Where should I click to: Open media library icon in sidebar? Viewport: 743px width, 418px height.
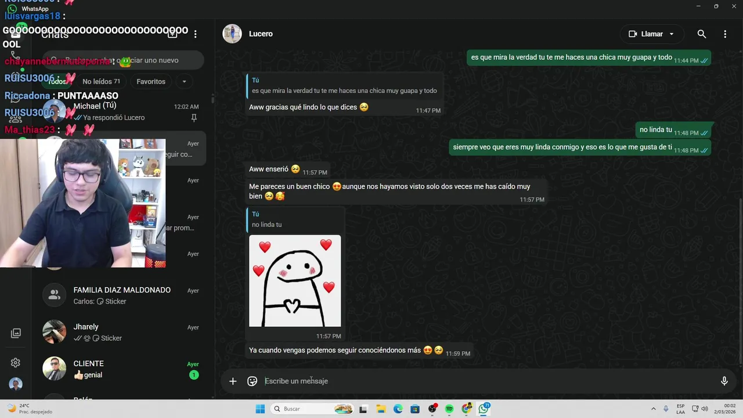pyautogui.click(x=16, y=333)
